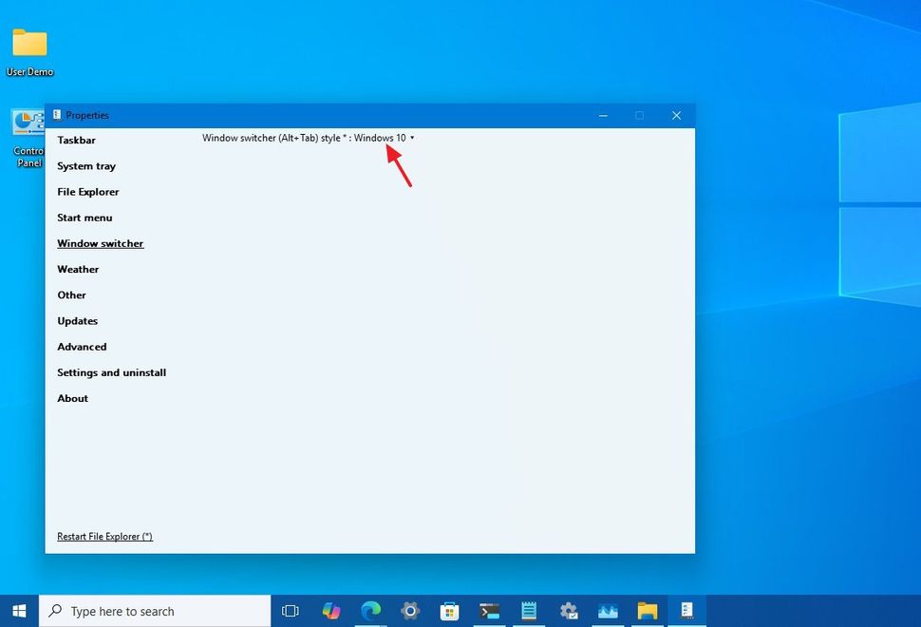Open the Control Panel desktop shortcut
Screen dimensions: 921x627
[x=24, y=123]
